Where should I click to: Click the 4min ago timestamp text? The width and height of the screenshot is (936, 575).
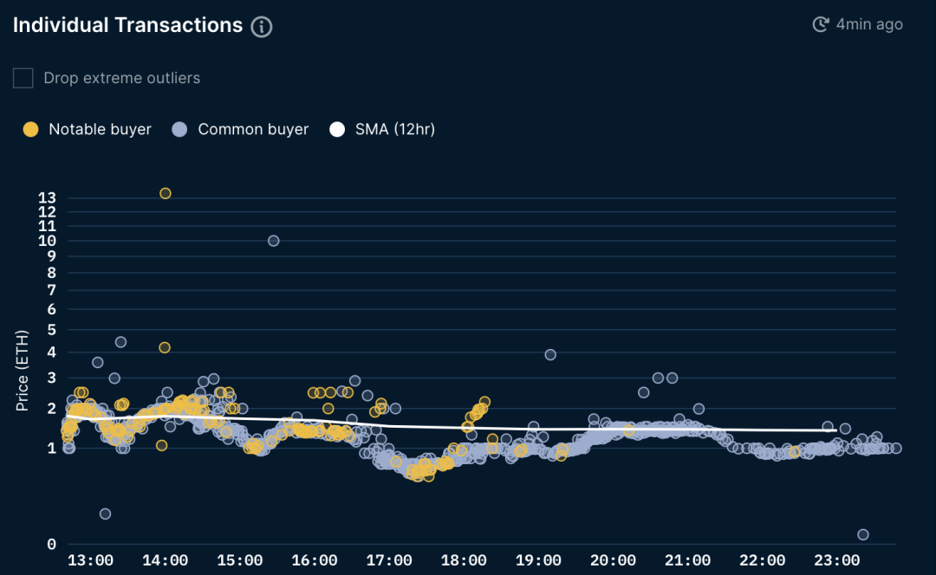coord(869,24)
